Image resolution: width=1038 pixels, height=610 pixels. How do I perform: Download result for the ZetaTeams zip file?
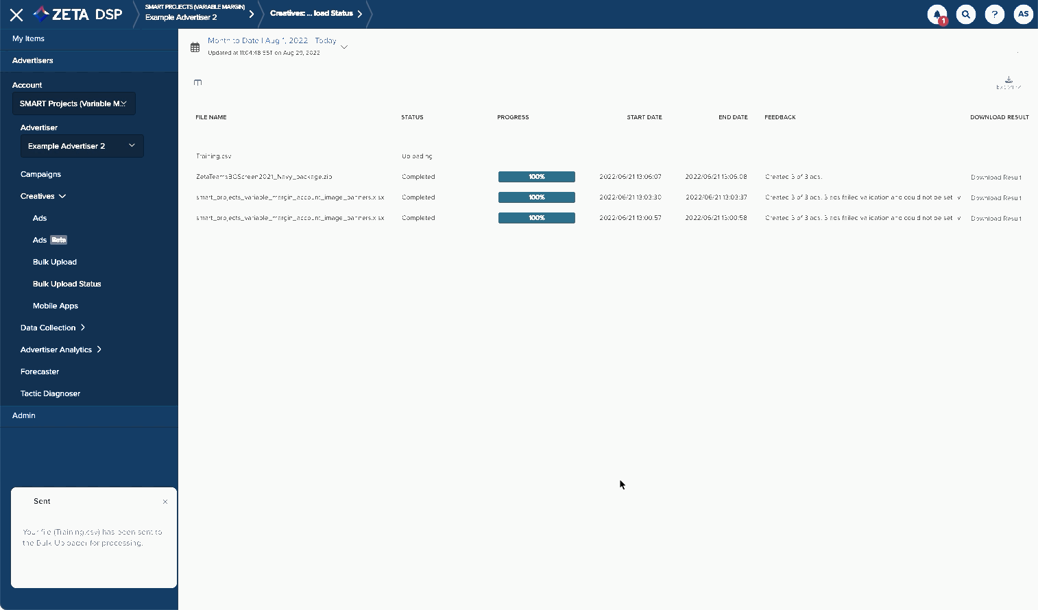click(x=995, y=178)
